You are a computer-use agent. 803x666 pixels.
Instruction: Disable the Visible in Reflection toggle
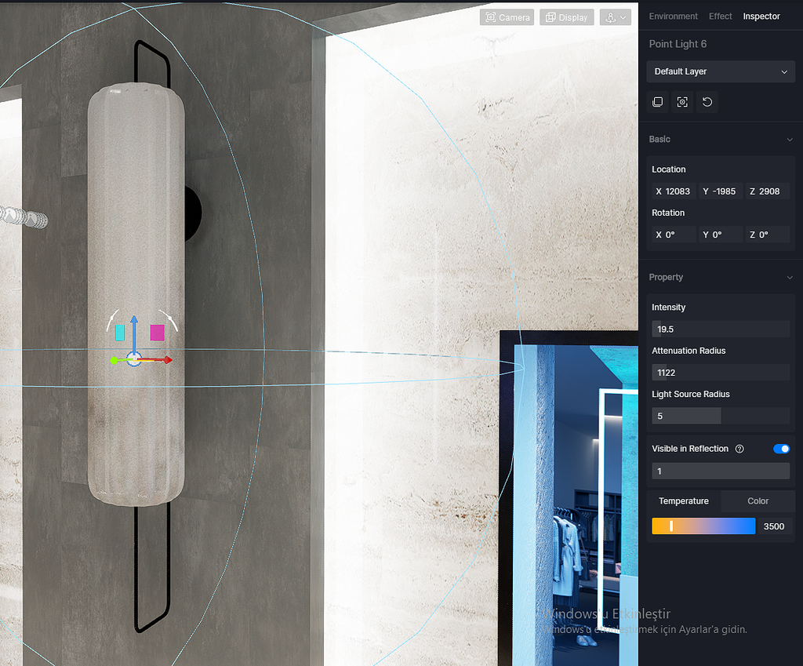[780, 449]
